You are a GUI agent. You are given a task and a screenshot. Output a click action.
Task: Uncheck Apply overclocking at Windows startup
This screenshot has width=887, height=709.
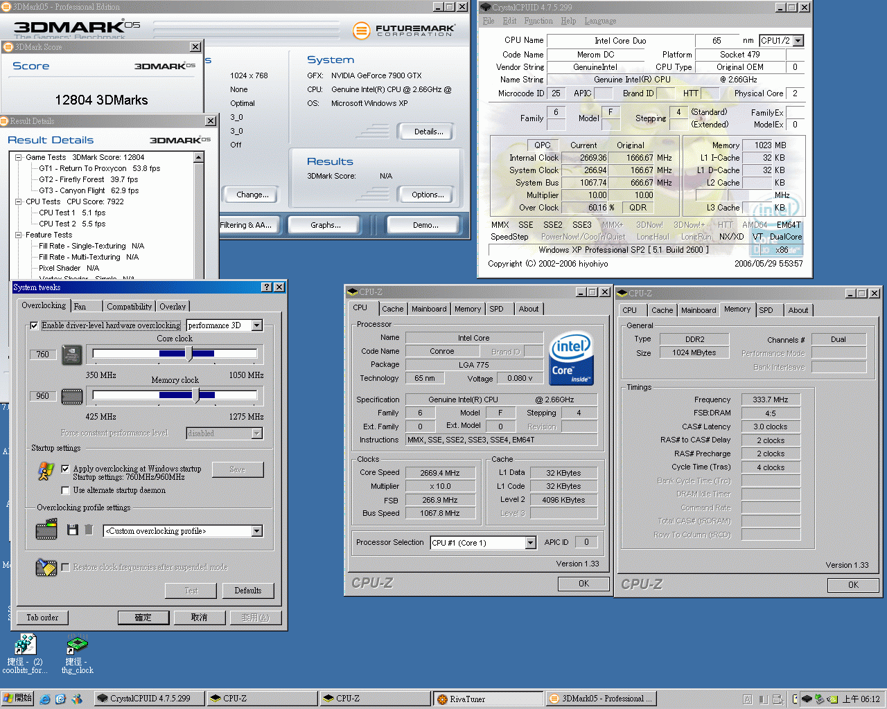[65, 469]
